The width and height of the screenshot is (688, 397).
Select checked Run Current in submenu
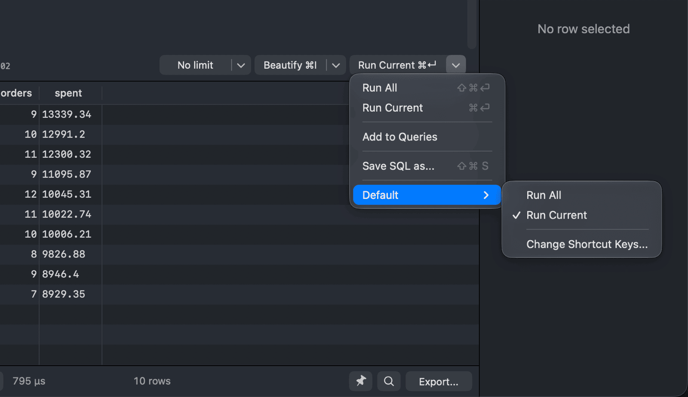coord(581,215)
